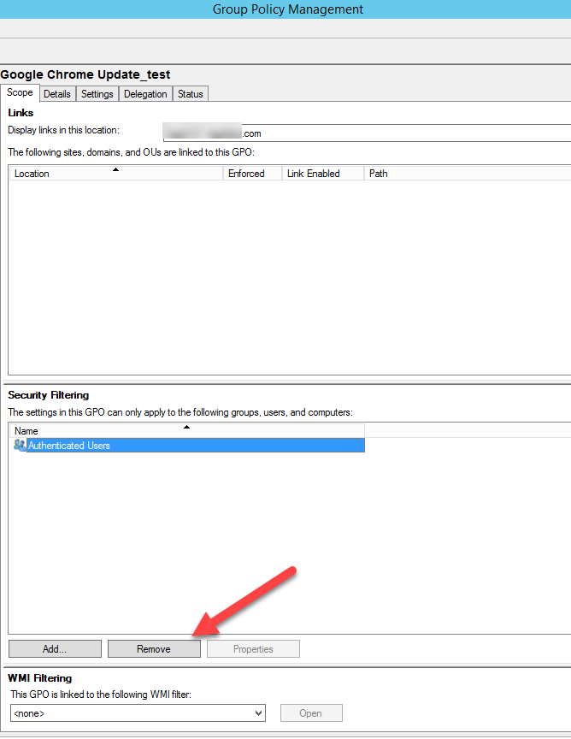Open the Display links location dropdown
Viewport: 571px width, 739px height.
coord(367,133)
